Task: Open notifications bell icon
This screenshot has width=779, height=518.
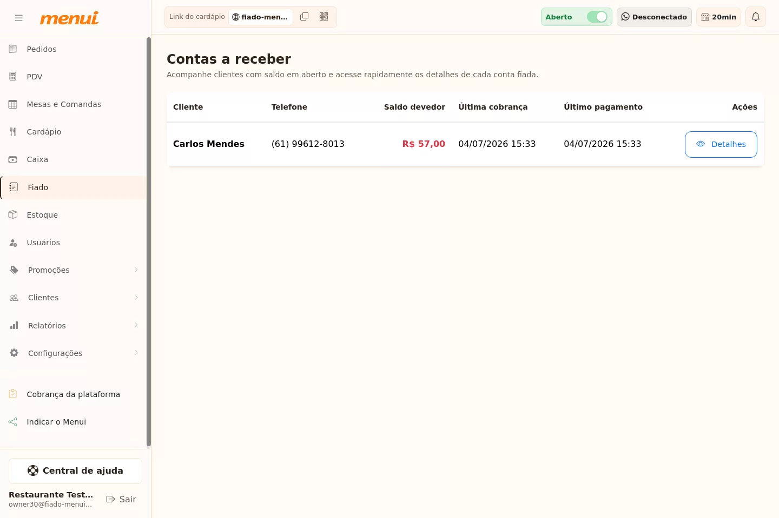Action: [756, 17]
